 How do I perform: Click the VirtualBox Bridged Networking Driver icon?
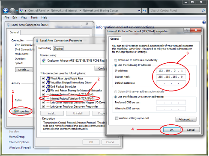tap(48, 82)
